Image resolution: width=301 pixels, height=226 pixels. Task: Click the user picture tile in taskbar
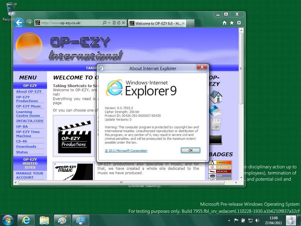point(291,220)
